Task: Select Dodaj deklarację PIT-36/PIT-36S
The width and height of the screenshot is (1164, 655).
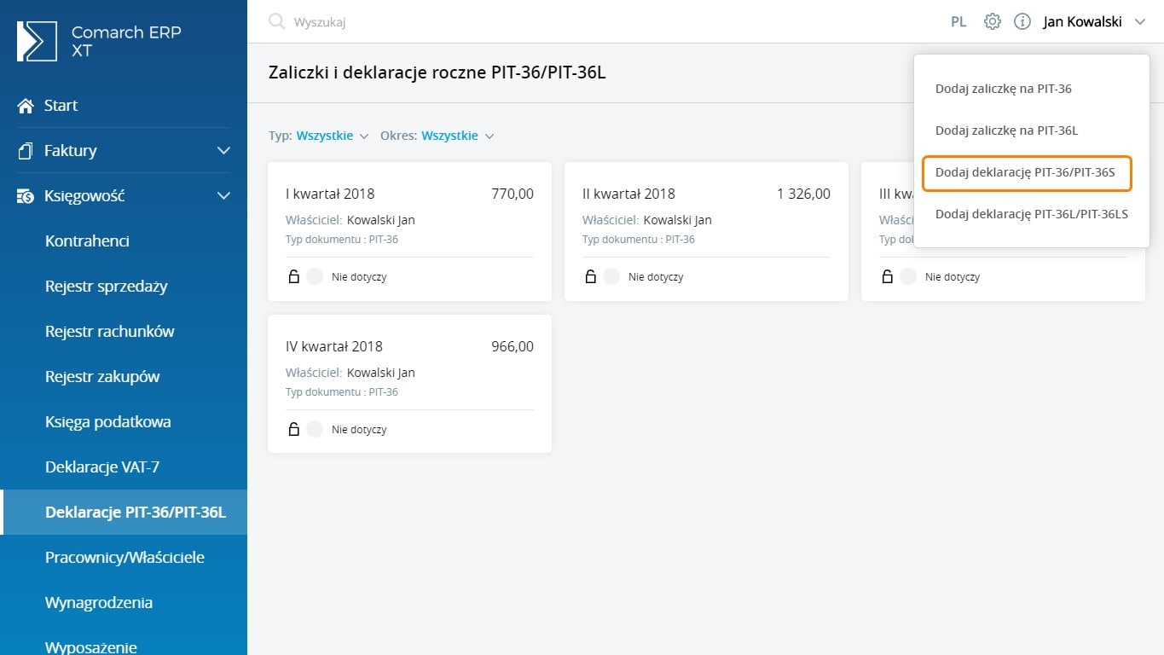Action: pos(1026,172)
